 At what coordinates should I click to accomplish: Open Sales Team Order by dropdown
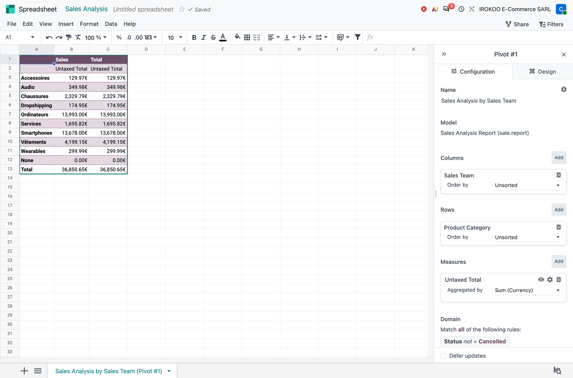click(x=527, y=185)
